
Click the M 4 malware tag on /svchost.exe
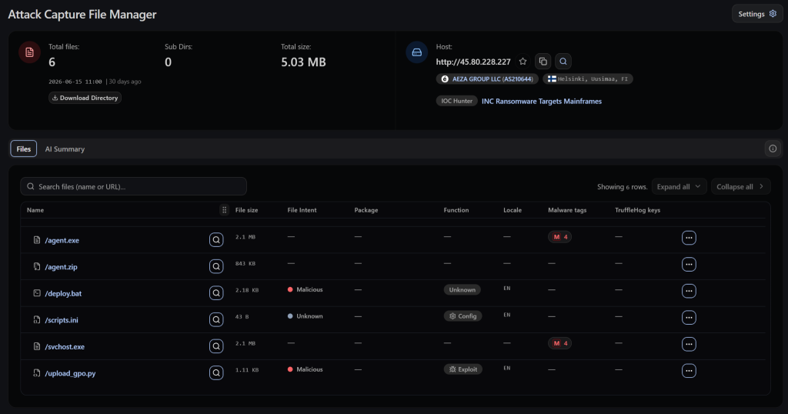(559, 344)
